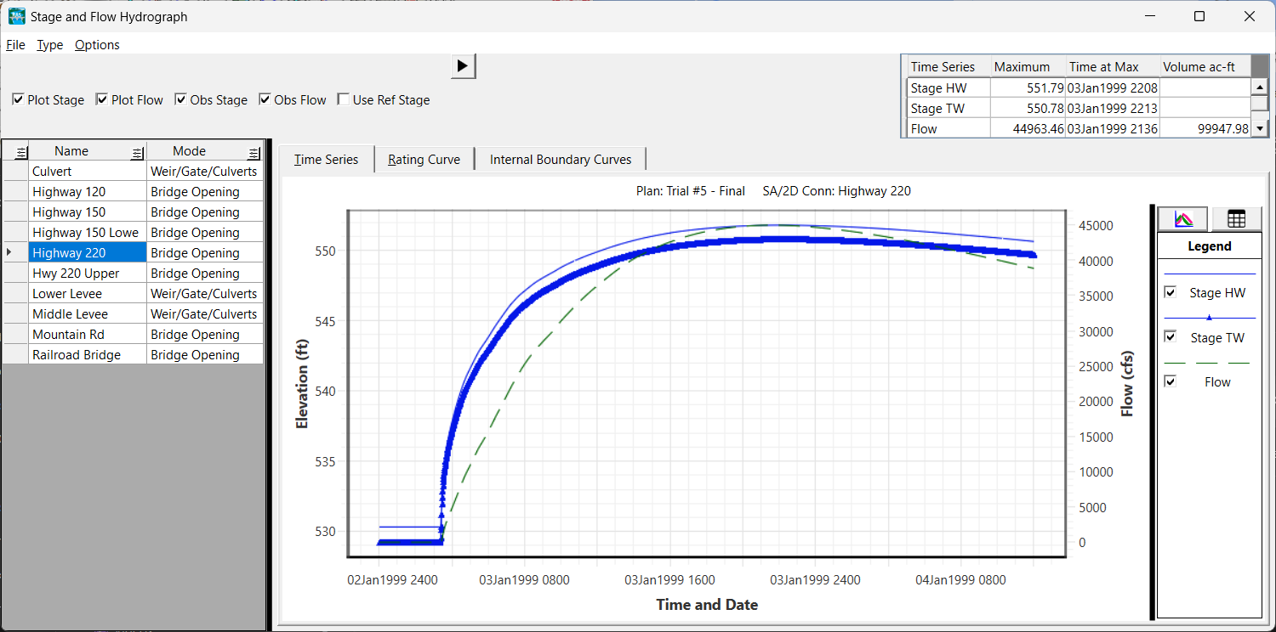This screenshot has height=632, width=1276.
Task: Enable the Use Ref Stage checkbox
Action: click(x=344, y=100)
